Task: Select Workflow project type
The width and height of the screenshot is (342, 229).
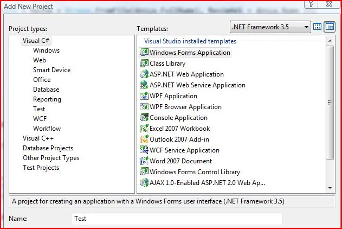Action: [x=47, y=129]
